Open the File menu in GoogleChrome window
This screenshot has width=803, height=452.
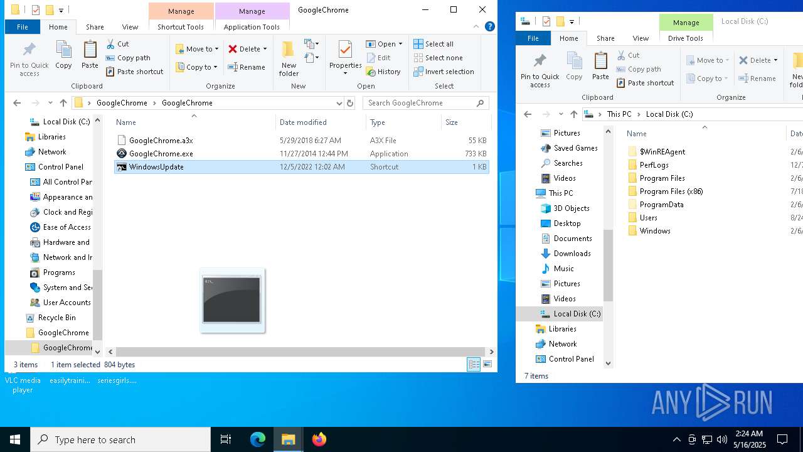[x=22, y=27]
